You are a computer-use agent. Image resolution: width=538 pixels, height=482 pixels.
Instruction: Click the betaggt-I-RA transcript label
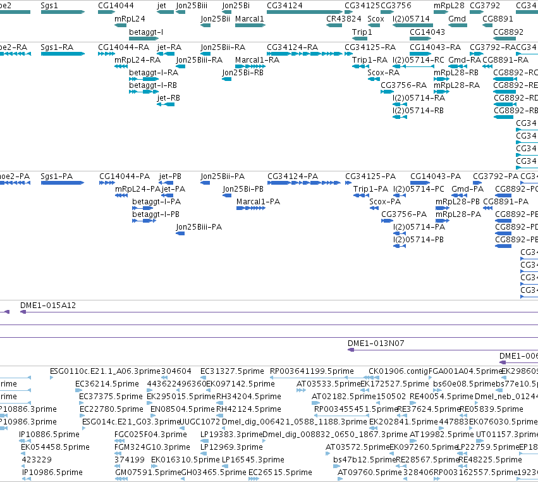coord(154,73)
